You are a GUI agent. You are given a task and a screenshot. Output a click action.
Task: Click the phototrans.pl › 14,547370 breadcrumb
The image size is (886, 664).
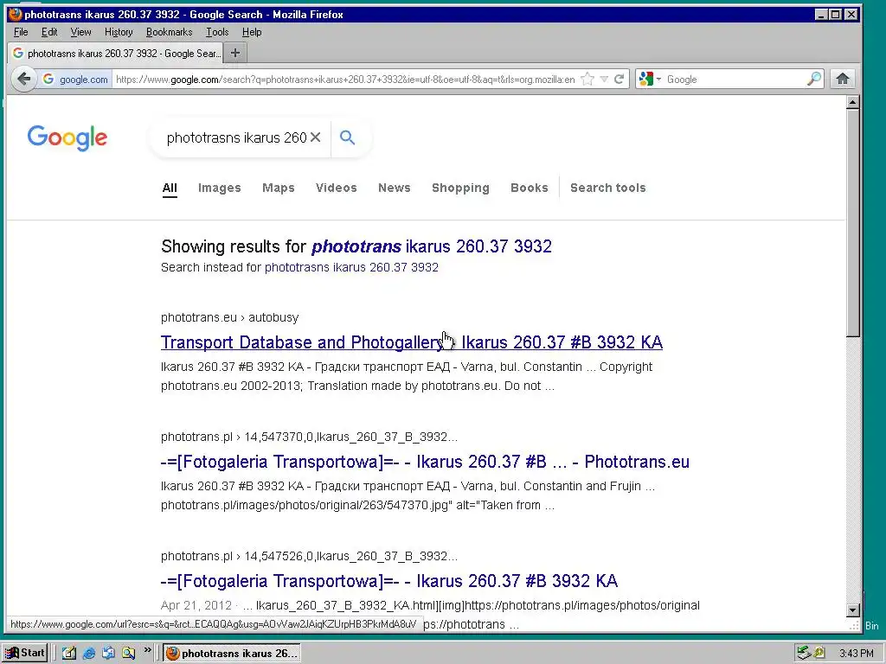(x=309, y=437)
